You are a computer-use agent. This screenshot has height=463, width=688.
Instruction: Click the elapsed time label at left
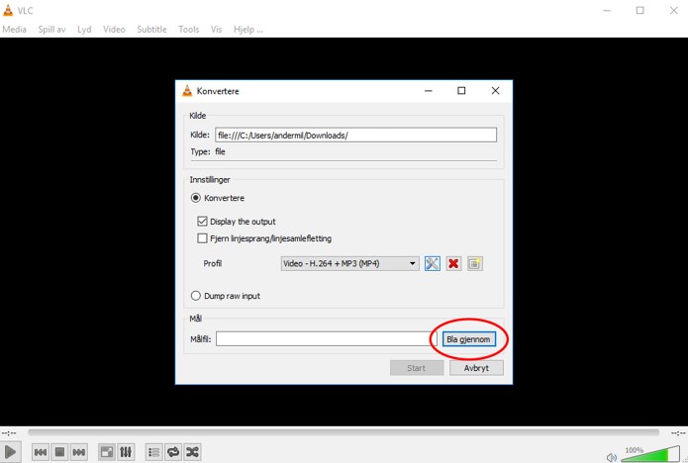click(x=9, y=433)
